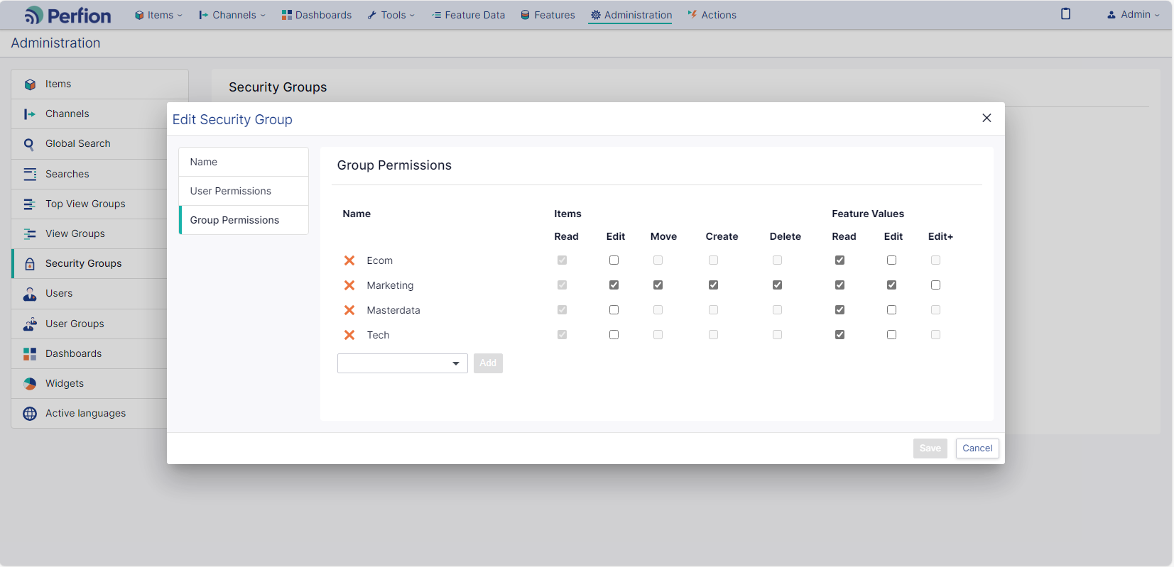Open the group selection dropdown
Screen dimensions: 1174x567
tap(403, 363)
